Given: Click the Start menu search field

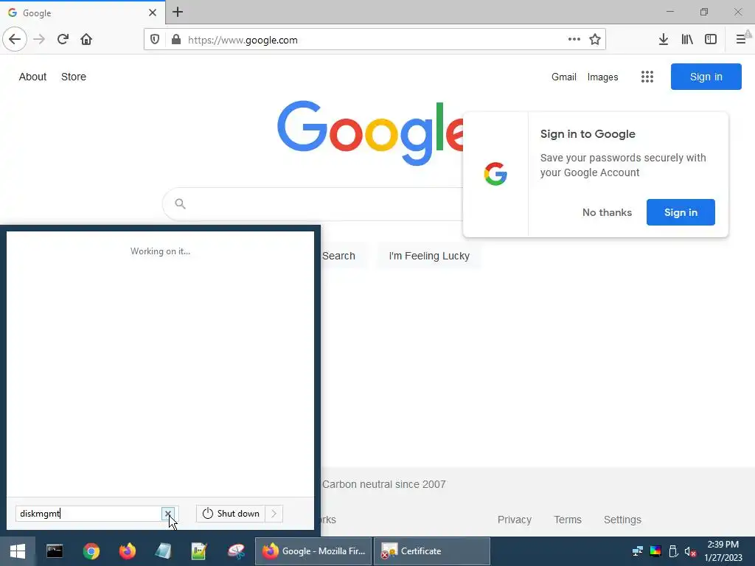Looking at the screenshot, I should [88, 514].
